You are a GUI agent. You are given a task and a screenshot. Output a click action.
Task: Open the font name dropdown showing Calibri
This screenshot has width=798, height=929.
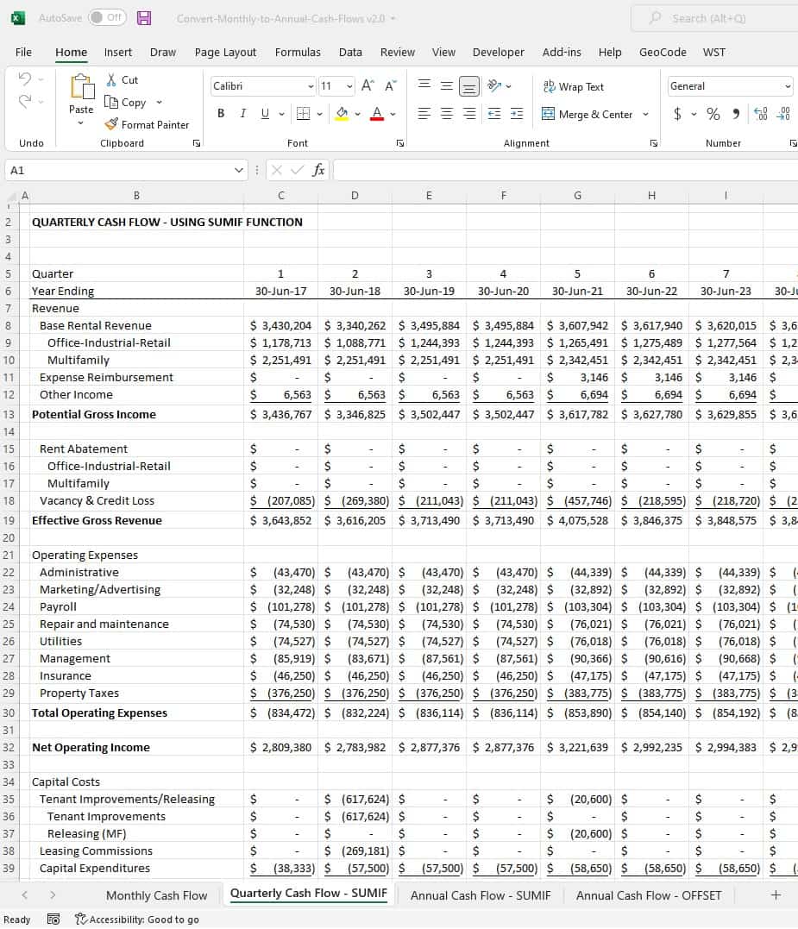pos(311,86)
